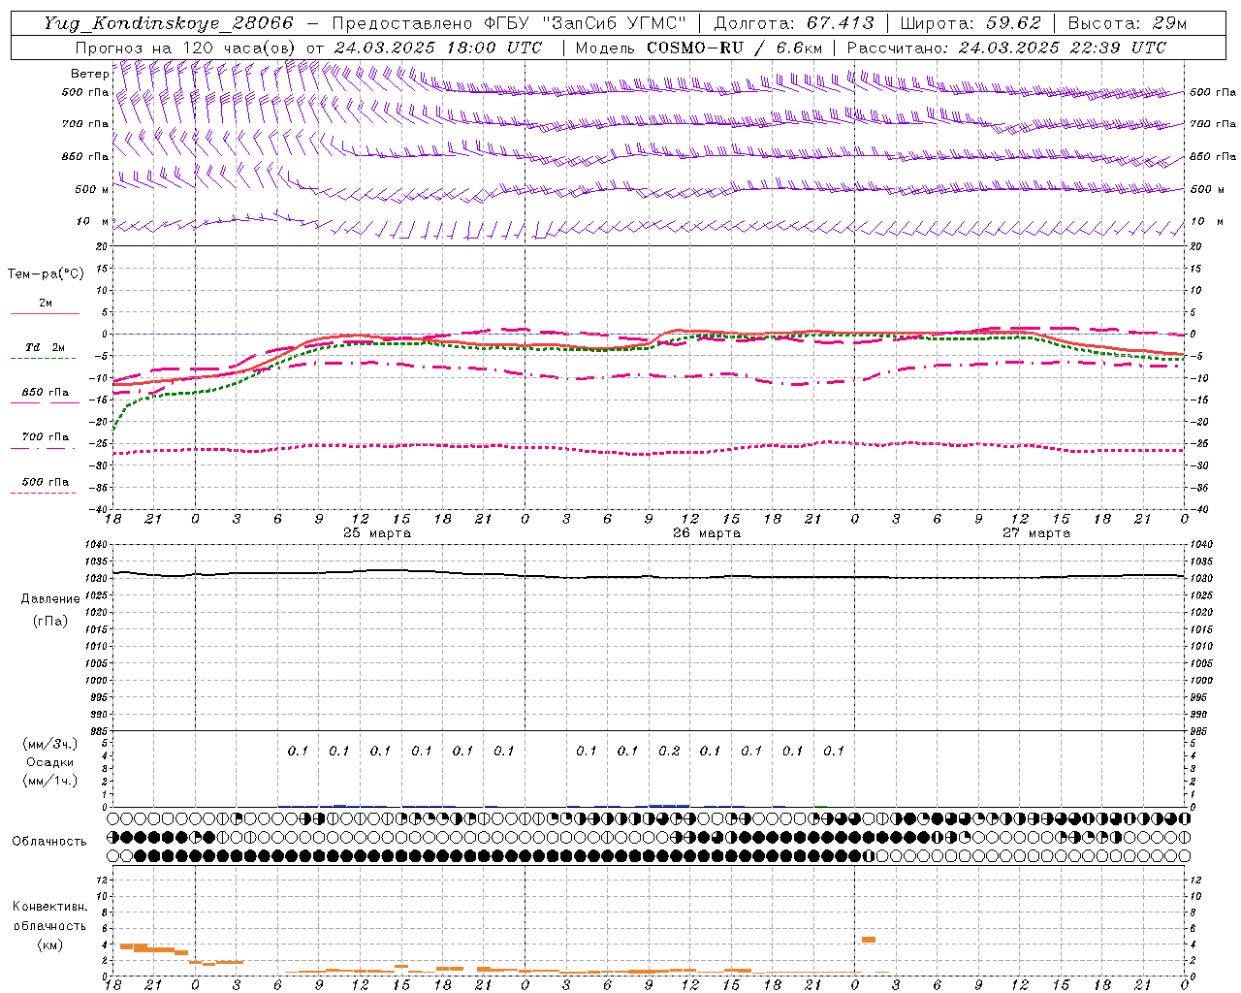1241x993 pixels.
Task: Click the 25 марта date label
Action: pyautogui.click(x=377, y=533)
